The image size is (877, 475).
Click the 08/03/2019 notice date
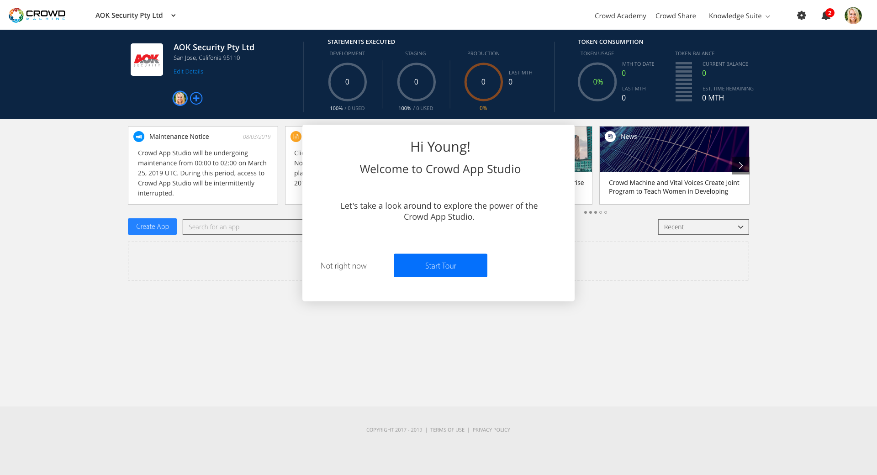pyautogui.click(x=257, y=137)
